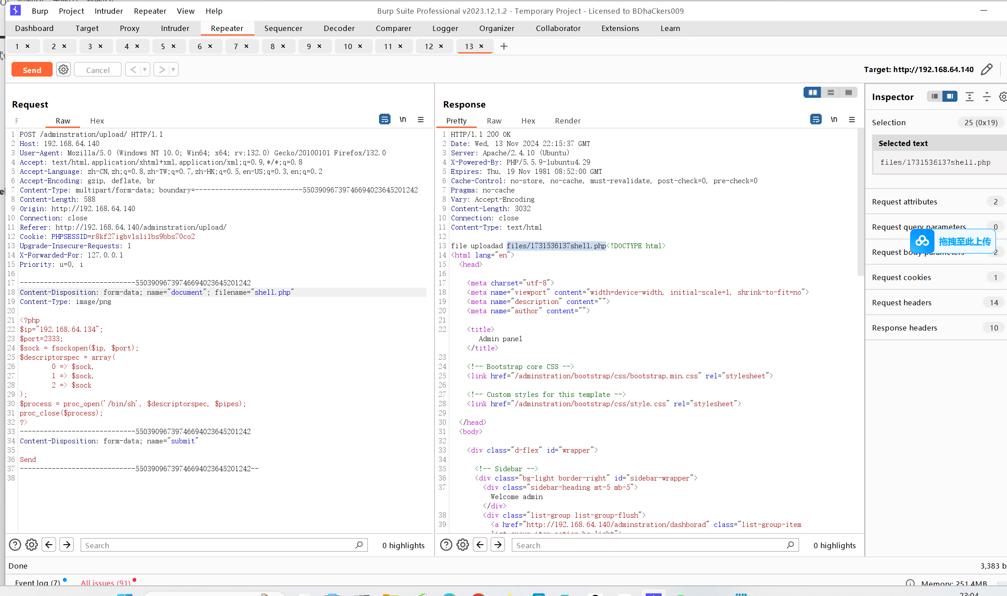Viewport: 1007px width, 596px height.
Task: Open Repeater settings gear next to Send
Action: [63, 69]
